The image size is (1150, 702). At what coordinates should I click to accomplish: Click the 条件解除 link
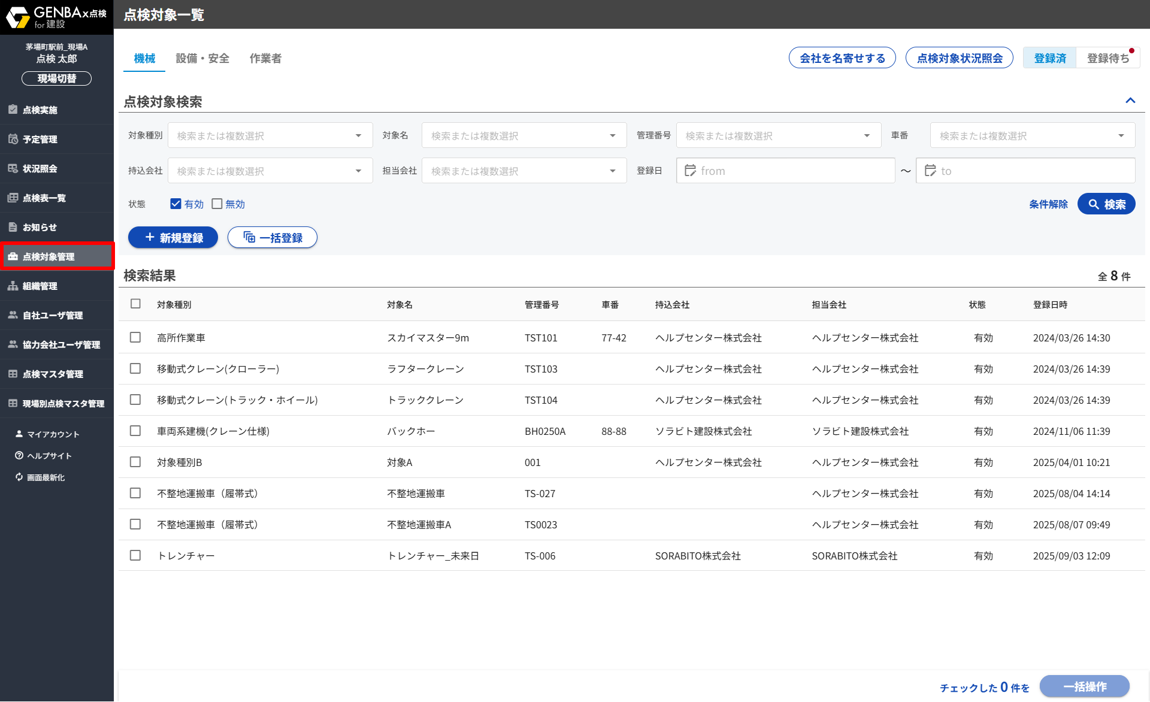coord(1048,204)
